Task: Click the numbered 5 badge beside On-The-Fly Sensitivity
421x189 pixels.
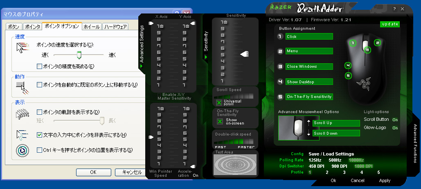Action: click(x=281, y=97)
